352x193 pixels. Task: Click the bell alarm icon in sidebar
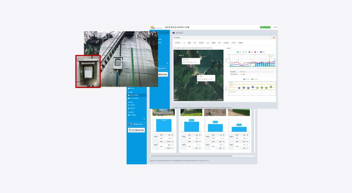point(128,108)
